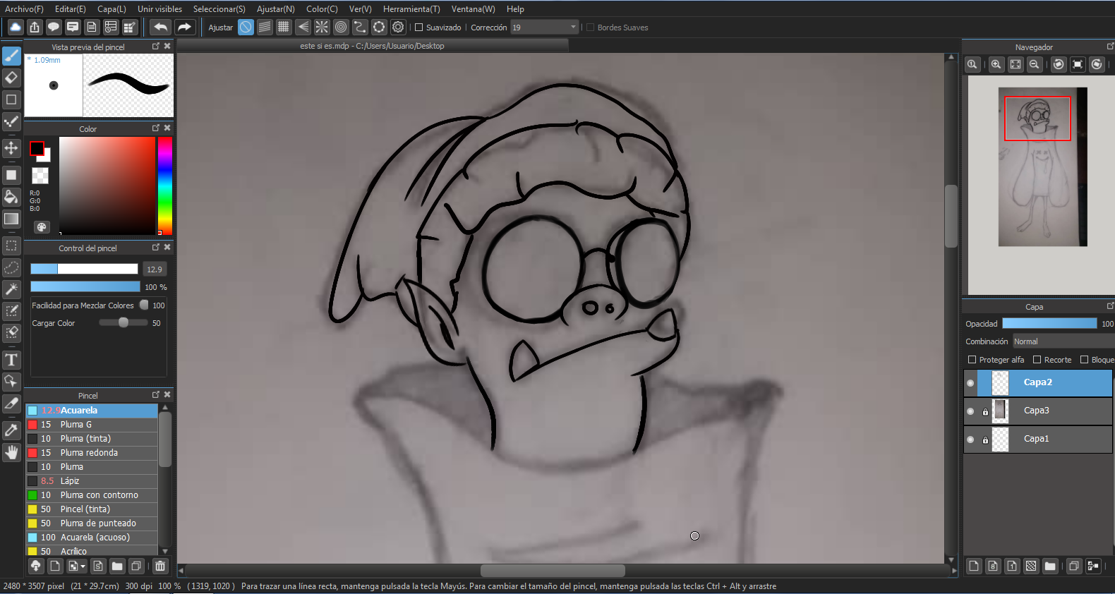Create a new layer folder

pos(1050,566)
